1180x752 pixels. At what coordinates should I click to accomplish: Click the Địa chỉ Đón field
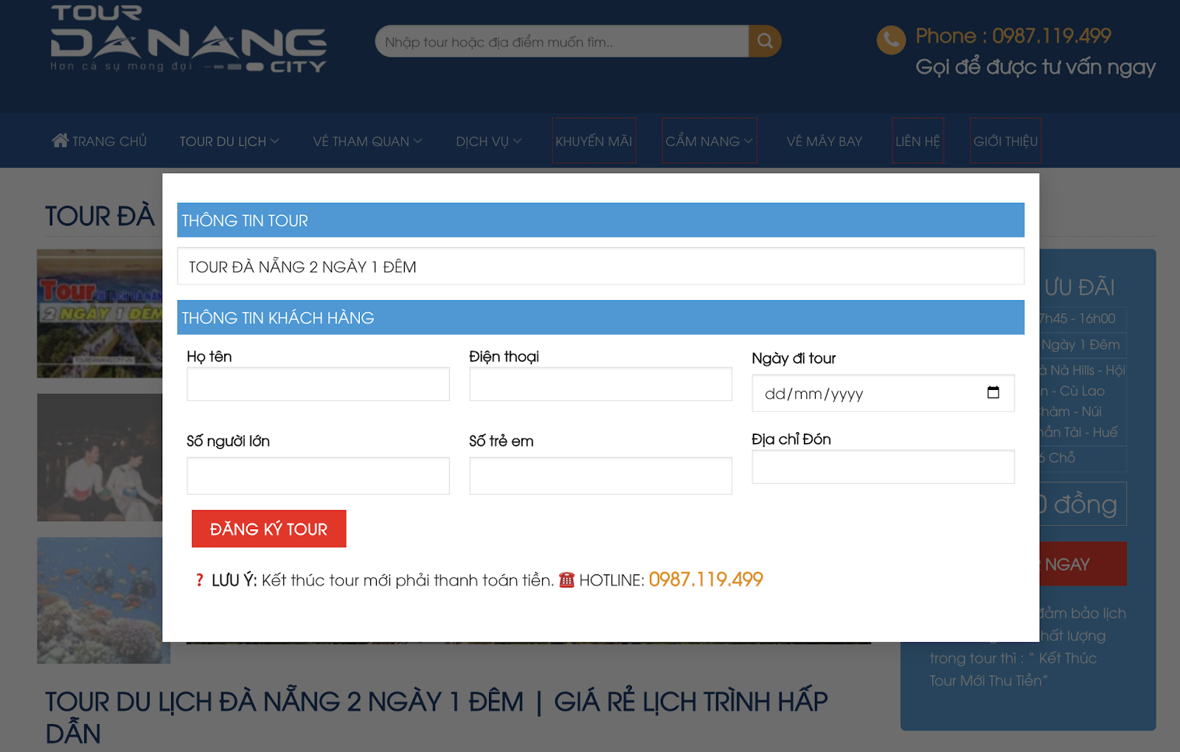coord(883,467)
